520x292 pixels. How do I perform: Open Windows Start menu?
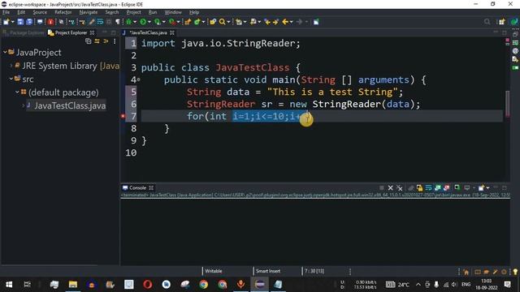coord(9,285)
